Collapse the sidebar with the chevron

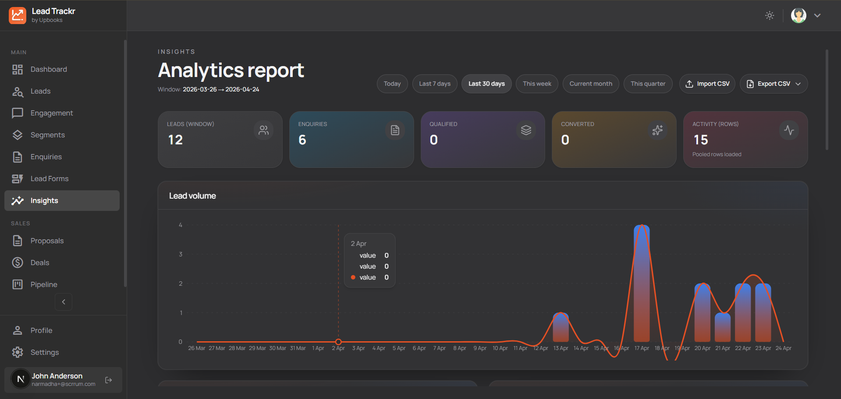point(63,301)
